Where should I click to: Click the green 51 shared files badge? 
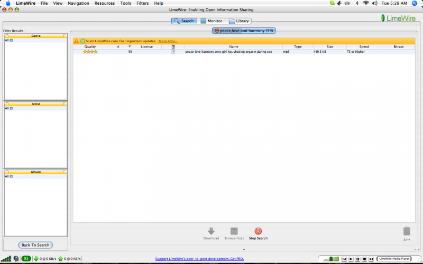pyautogui.click(x=26, y=259)
